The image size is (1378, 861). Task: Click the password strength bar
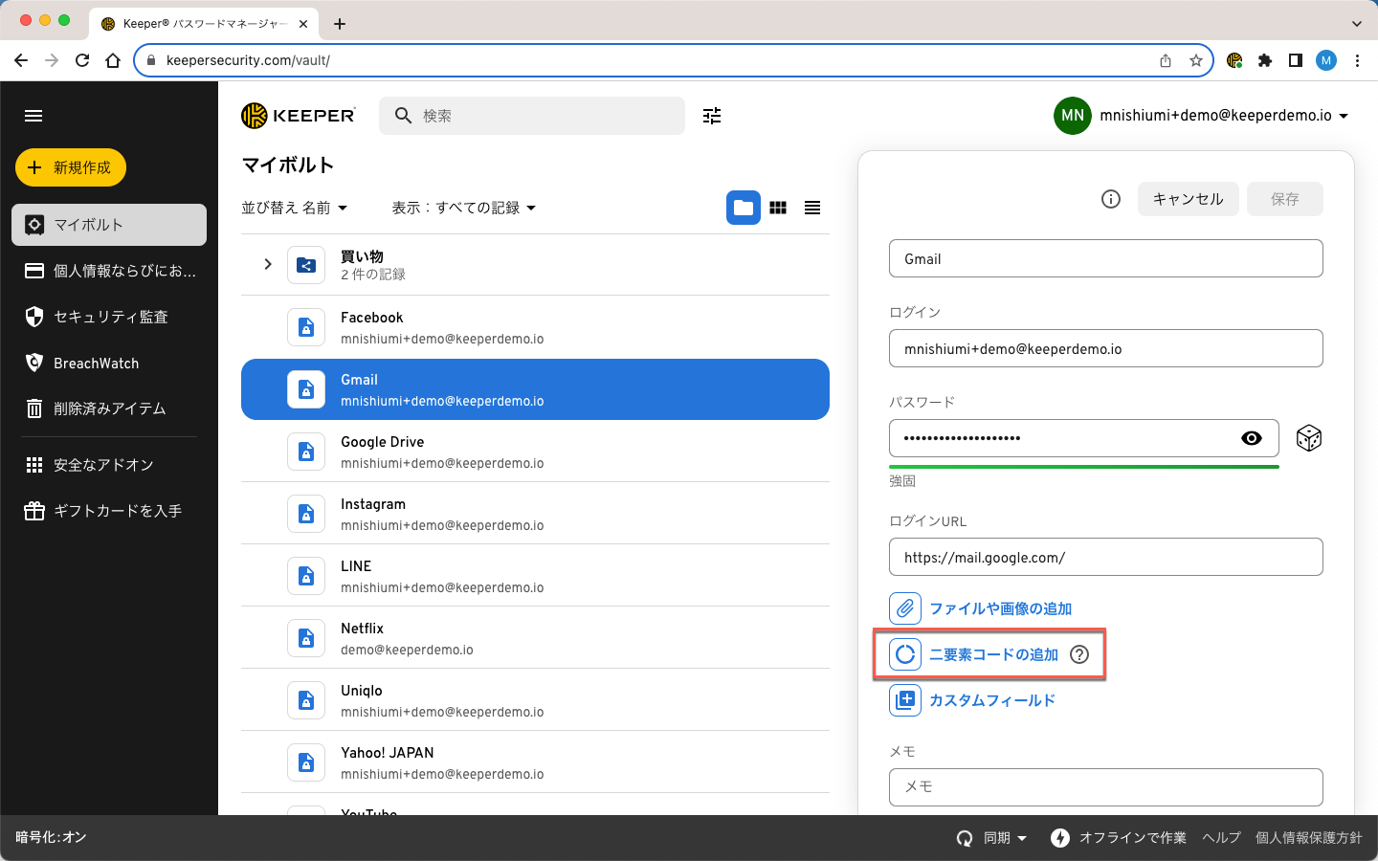click(x=1083, y=467)
